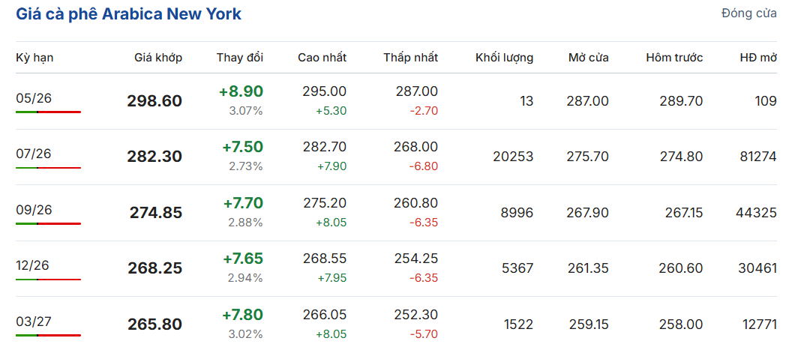Click the +7.50 change value

[243, 147]
